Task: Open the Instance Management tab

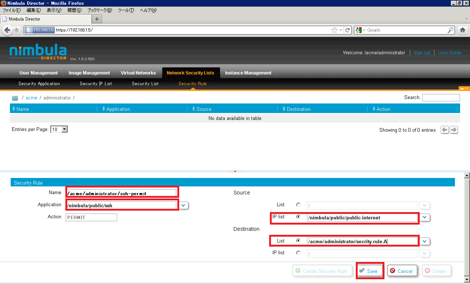Action: coord(248,73)
